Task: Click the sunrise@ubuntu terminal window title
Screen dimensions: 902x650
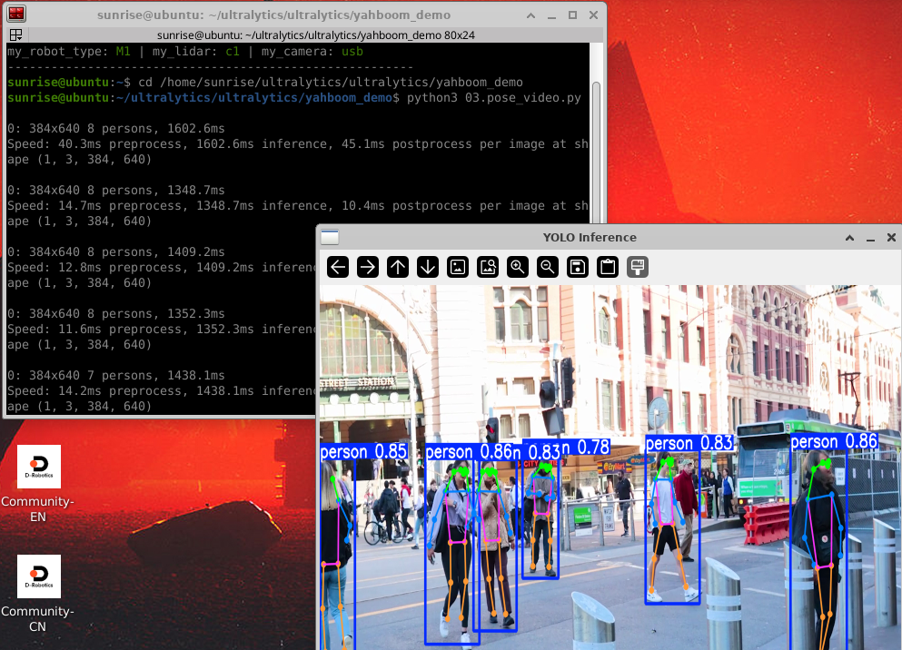Action: [273, 15]
